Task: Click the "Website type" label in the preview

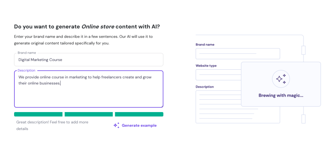Action: (x=206, y=66)
